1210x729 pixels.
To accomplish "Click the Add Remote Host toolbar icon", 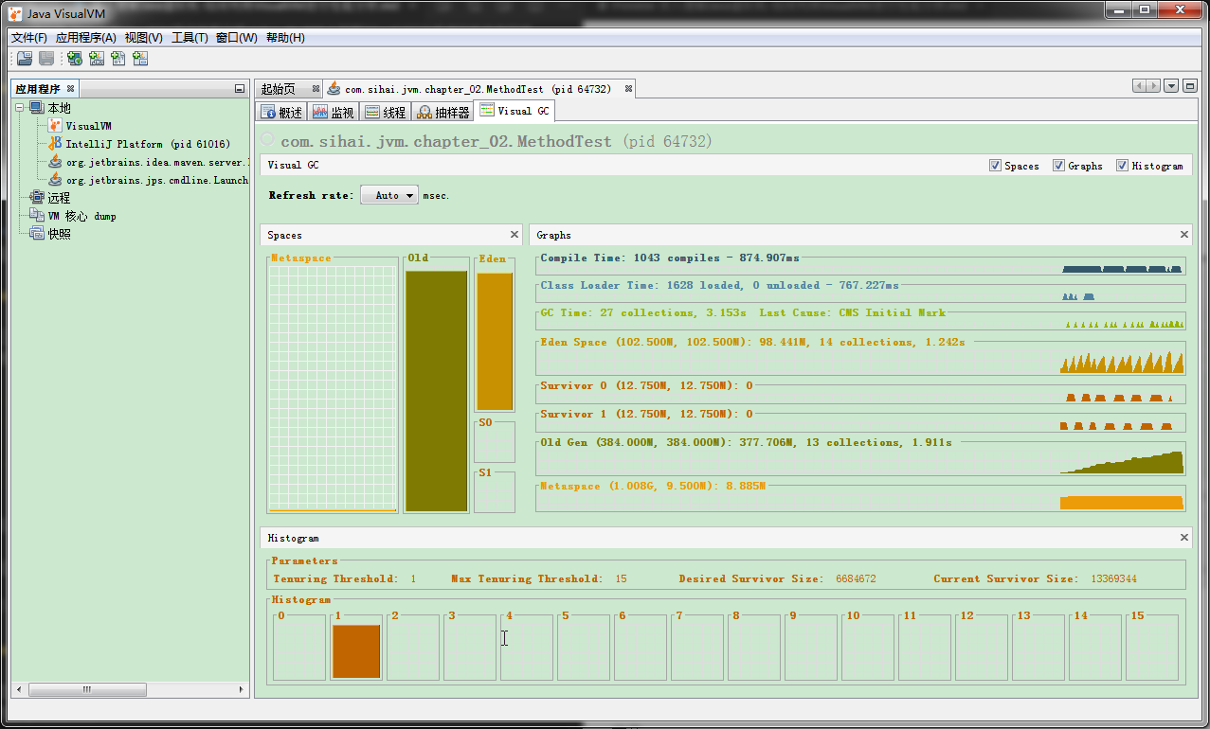I will pos(74,59).
